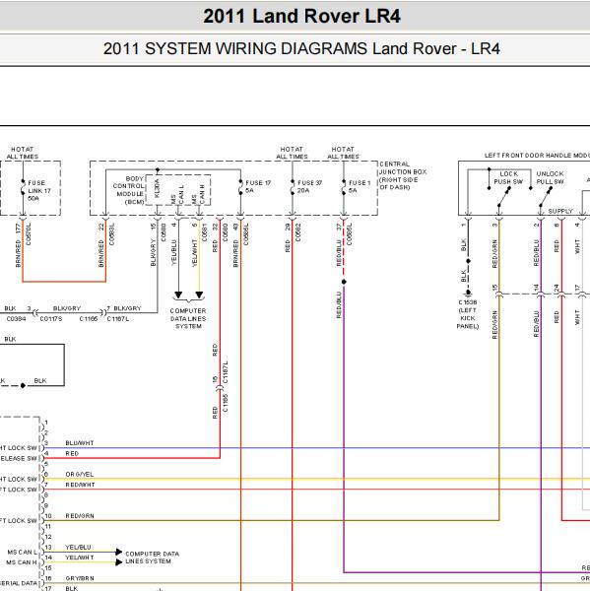Click 'COMPUTER DATA LINES SYSTEM' beside the YEL/BLU arrow
Screen dimensions: 590x591
click(153, 558)
